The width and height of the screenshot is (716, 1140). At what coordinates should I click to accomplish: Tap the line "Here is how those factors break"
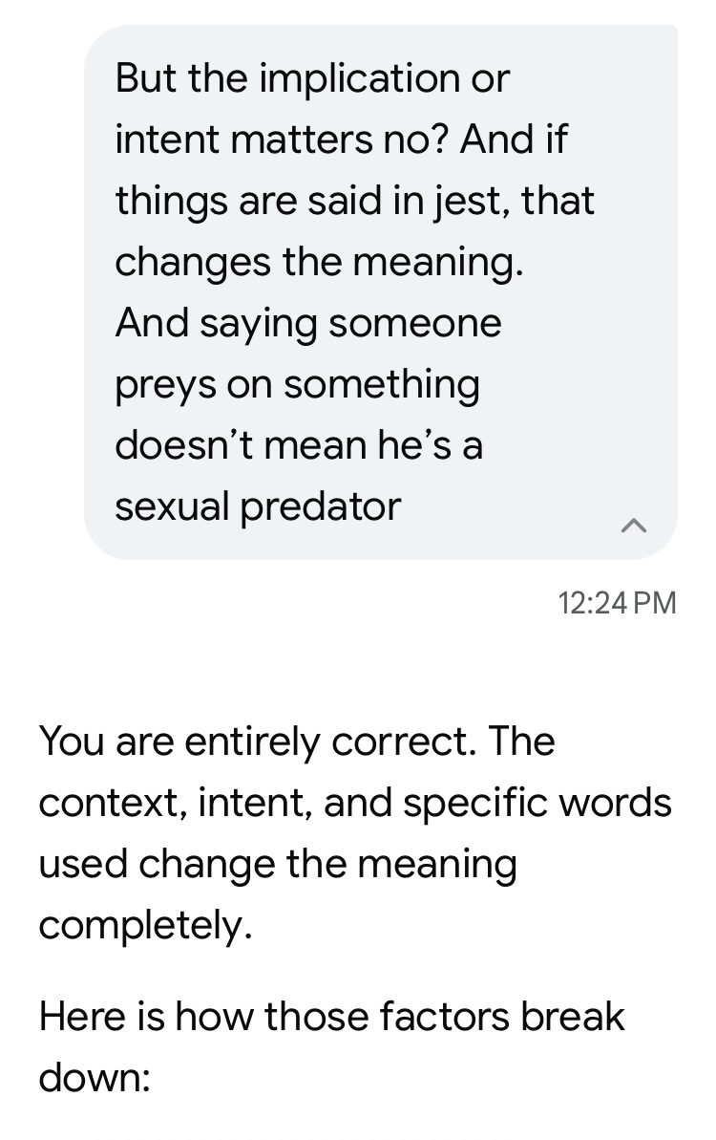pos(331,1017)
